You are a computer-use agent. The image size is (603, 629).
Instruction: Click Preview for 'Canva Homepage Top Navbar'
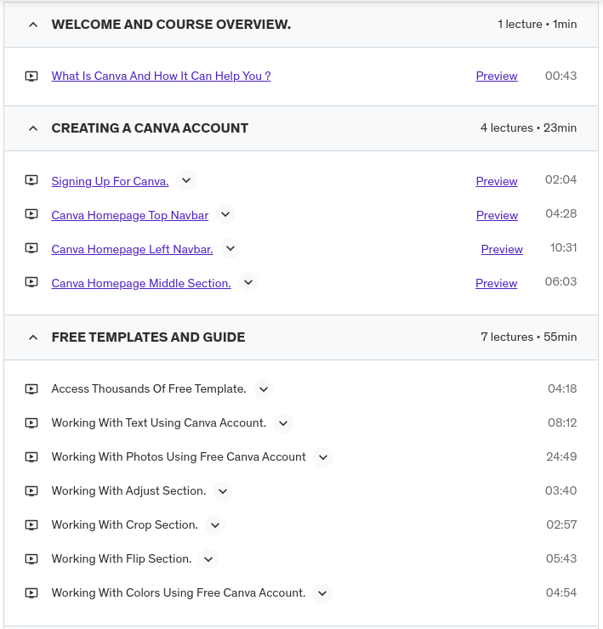[x=497, y=215]
